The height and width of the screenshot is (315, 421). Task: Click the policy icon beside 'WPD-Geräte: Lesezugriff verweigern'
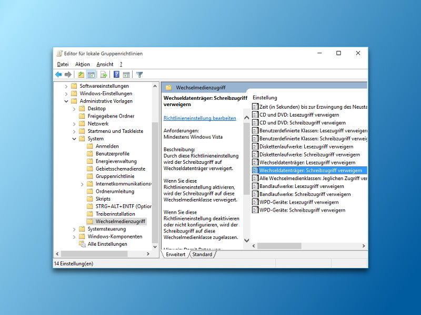pyautogui.click(x=255, y=202)
